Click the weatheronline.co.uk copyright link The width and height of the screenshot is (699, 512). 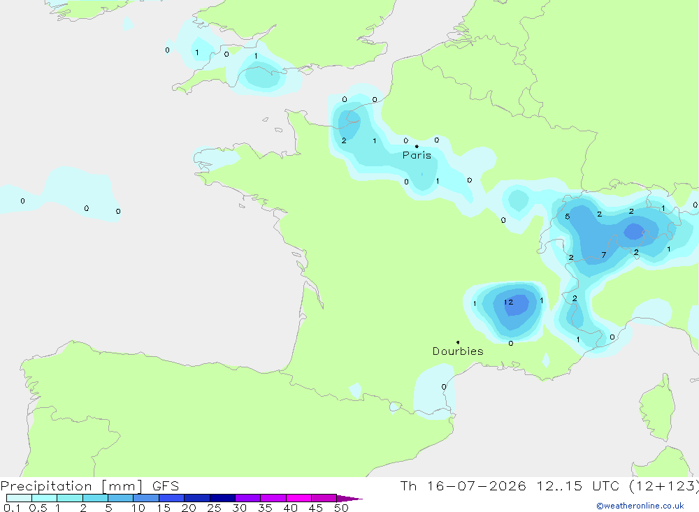pyautogui.click(x=640, y=506)
